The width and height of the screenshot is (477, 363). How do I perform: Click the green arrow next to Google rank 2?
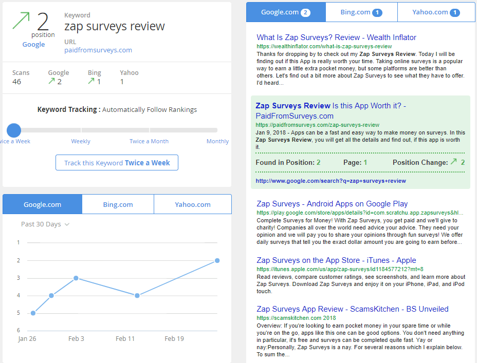(51, 81)
